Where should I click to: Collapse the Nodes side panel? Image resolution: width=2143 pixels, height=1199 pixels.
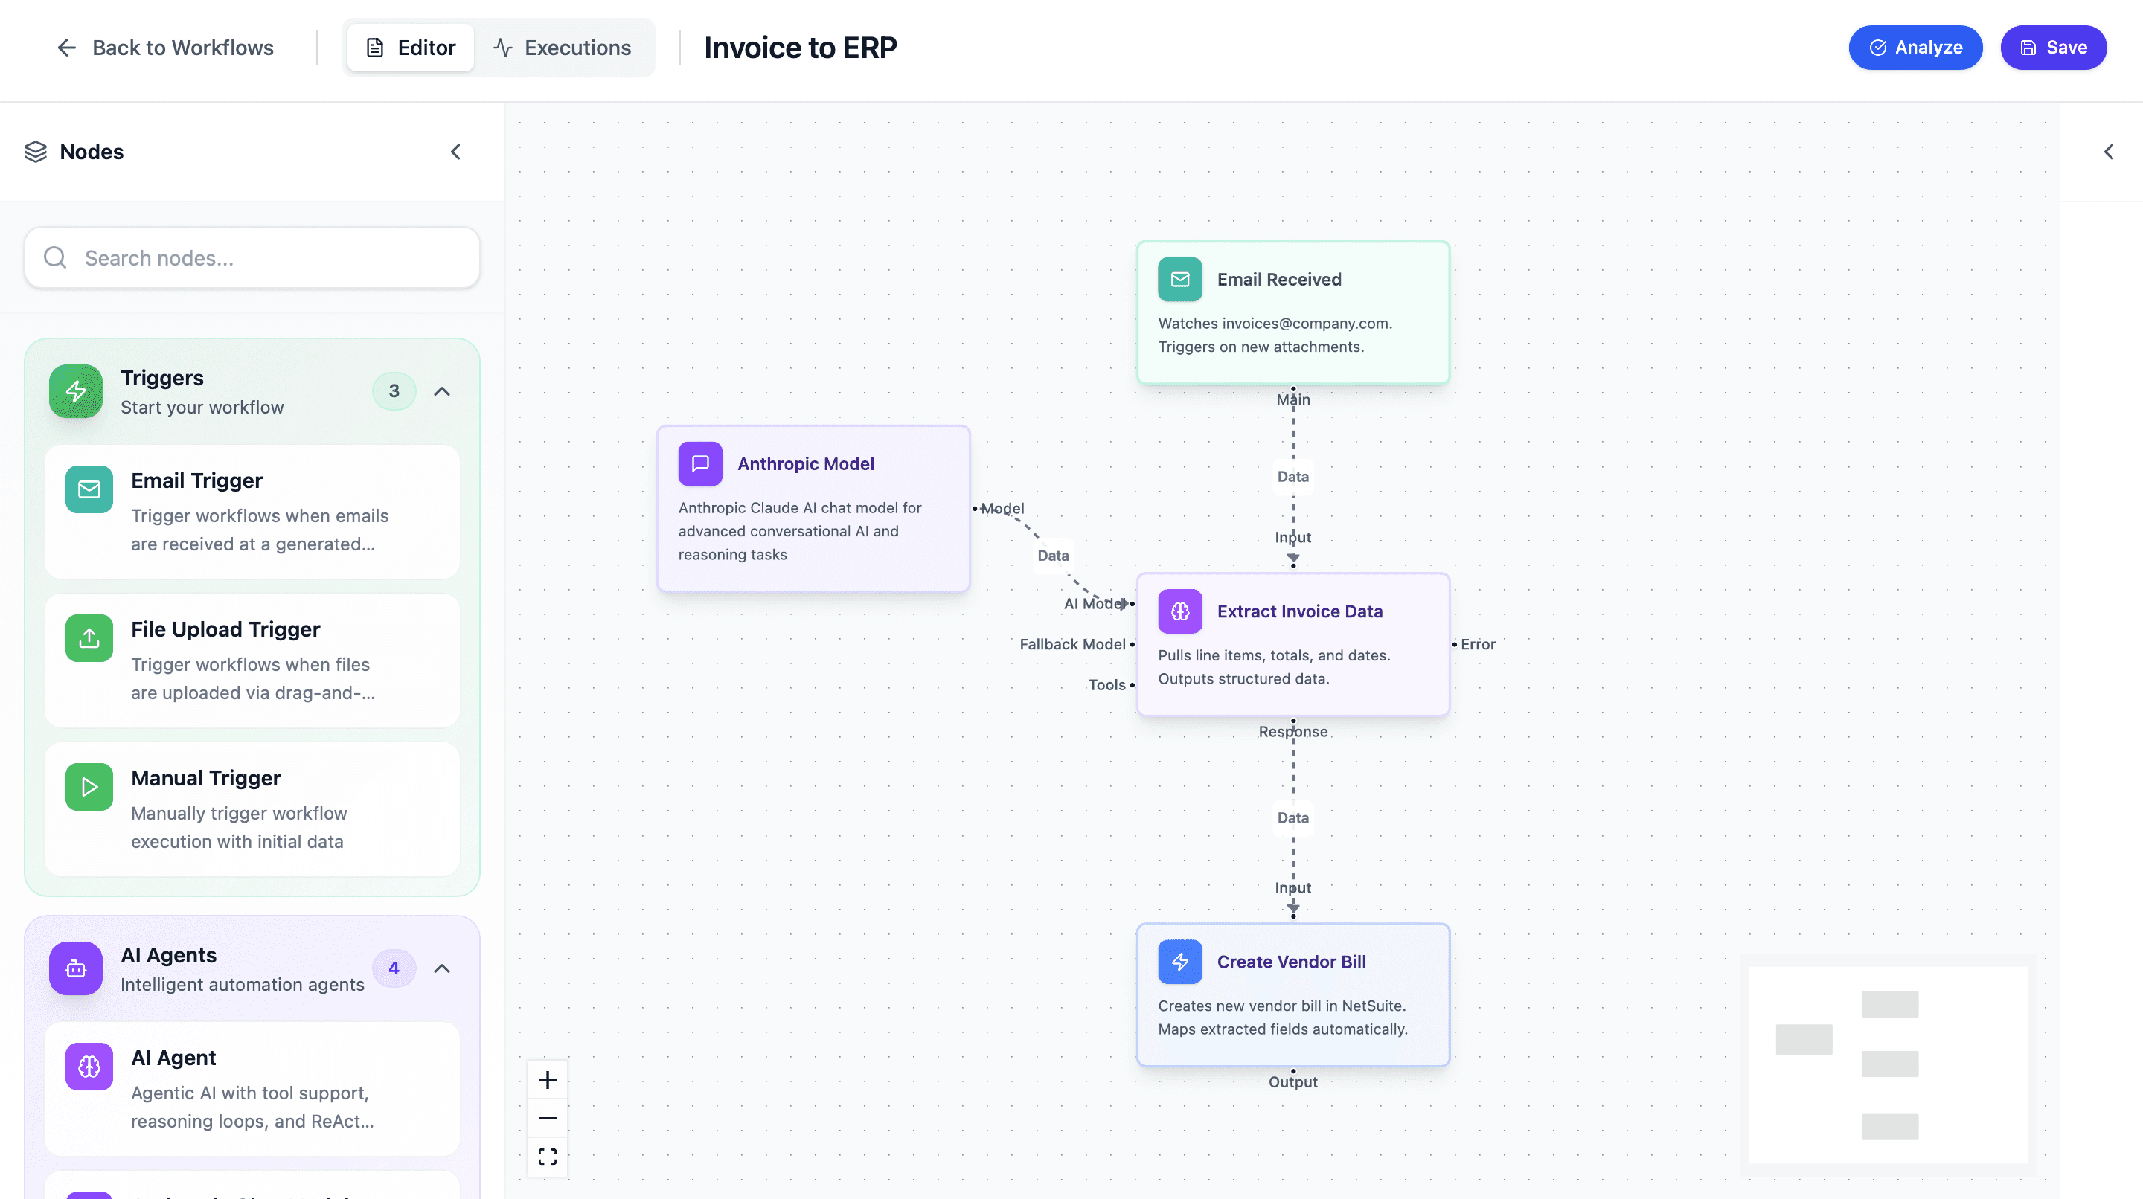point(456,152)
